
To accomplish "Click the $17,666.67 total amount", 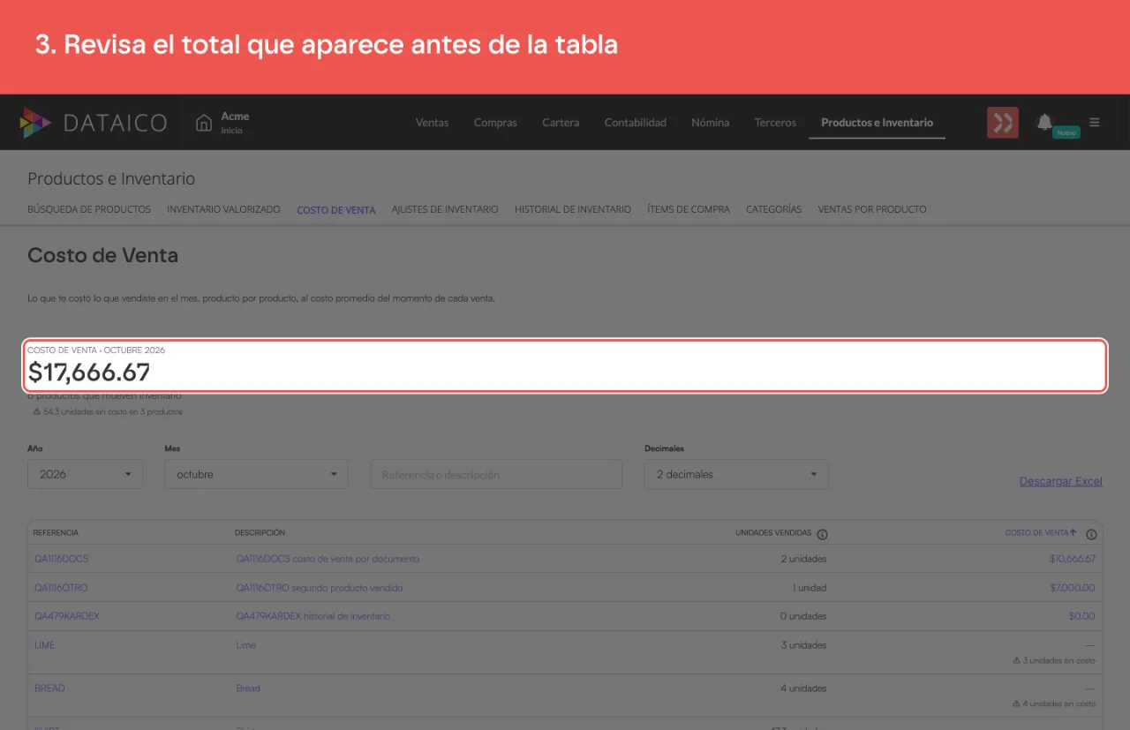I will (x=89, y=373).
